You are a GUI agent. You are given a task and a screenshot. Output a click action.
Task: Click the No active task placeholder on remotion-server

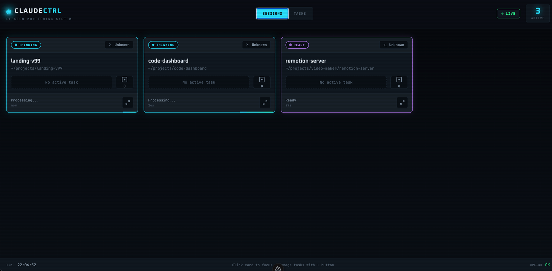336,82
